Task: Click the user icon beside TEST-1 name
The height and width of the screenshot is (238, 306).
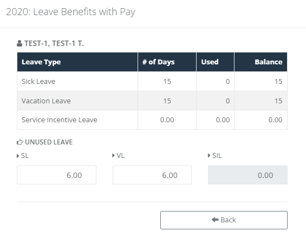Action: pos(19,43)
